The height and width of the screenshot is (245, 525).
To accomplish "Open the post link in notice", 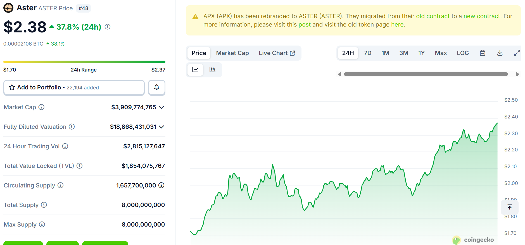I will click(305, 25).
